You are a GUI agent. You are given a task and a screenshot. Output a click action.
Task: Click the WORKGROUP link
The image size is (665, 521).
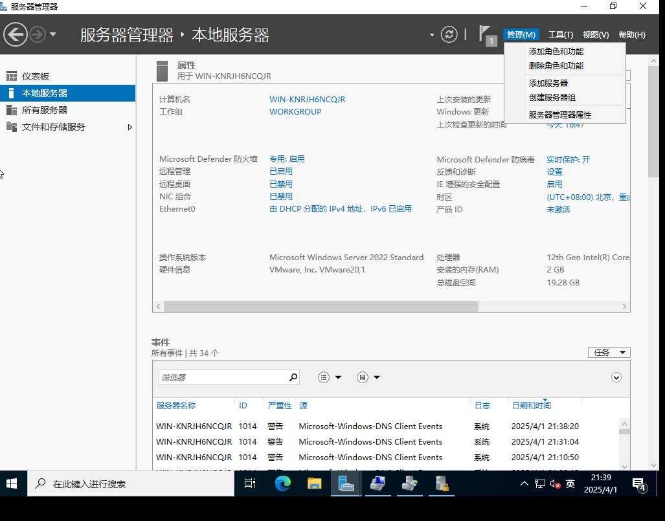295,111
